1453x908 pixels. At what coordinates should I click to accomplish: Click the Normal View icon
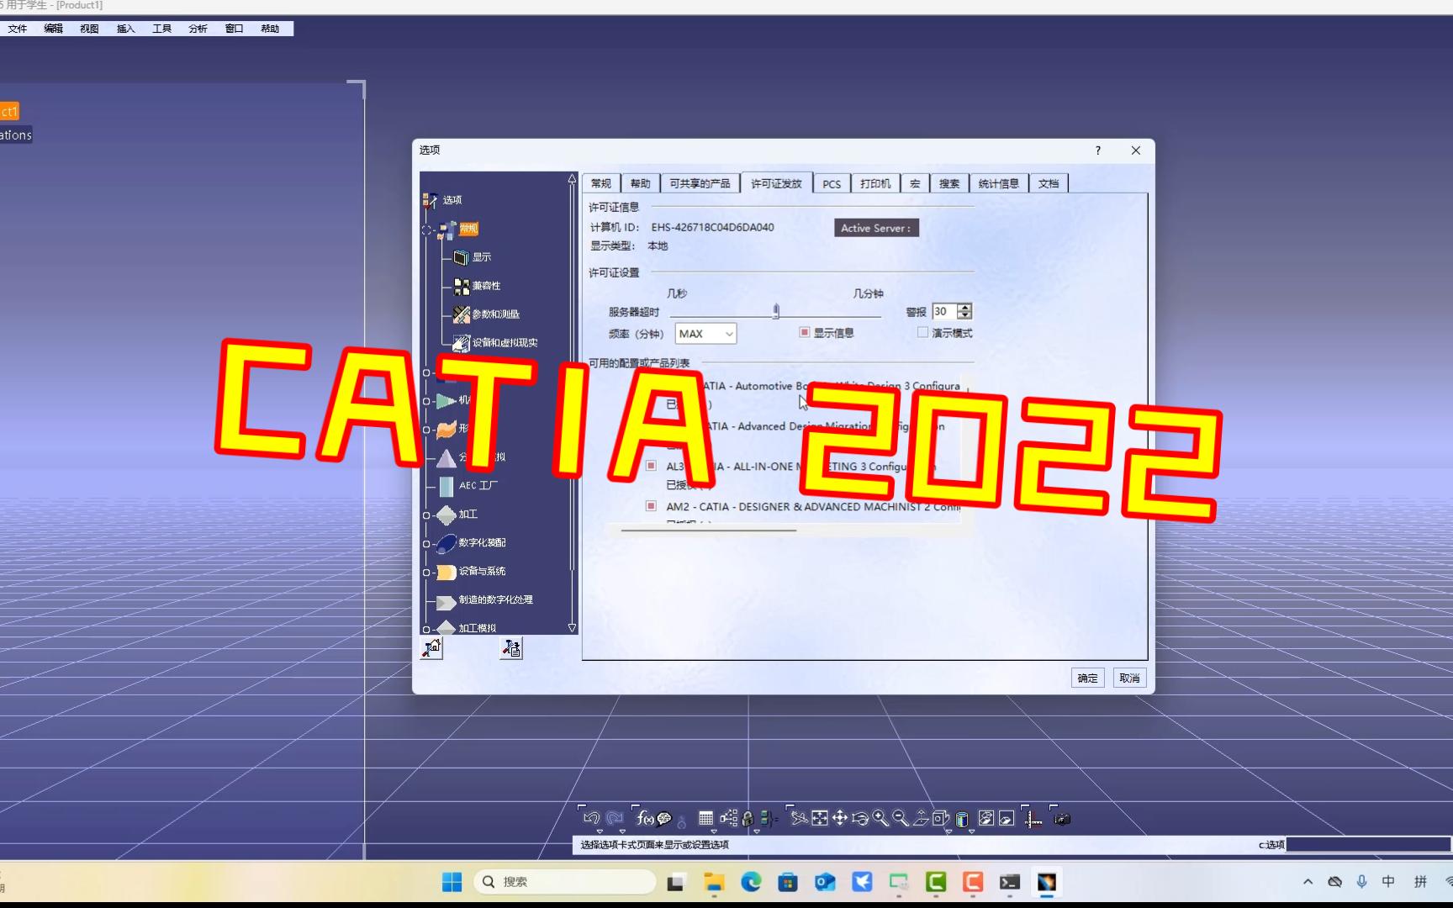[x=921, y=818]
